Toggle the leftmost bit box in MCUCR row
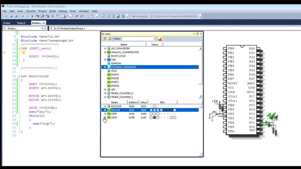The image size is (301, 169). point(151,110)
